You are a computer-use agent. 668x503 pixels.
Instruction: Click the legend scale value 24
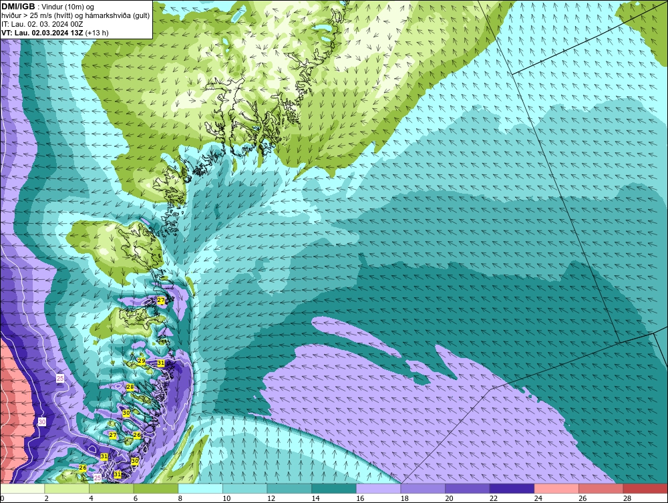pyautogui.click(x=538, y=498)
